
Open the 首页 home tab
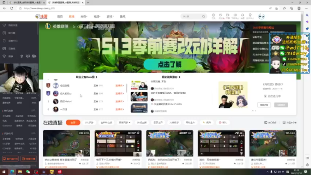pyautogui.click(x=60, y=16)
